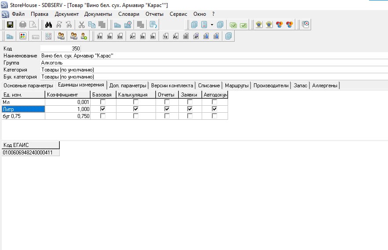Click the Print printer icon
Screen dimensions: 388x250
23,25
